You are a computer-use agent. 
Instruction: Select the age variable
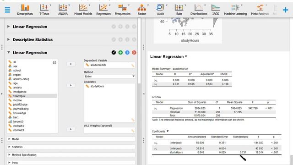(x=33, y=83)
